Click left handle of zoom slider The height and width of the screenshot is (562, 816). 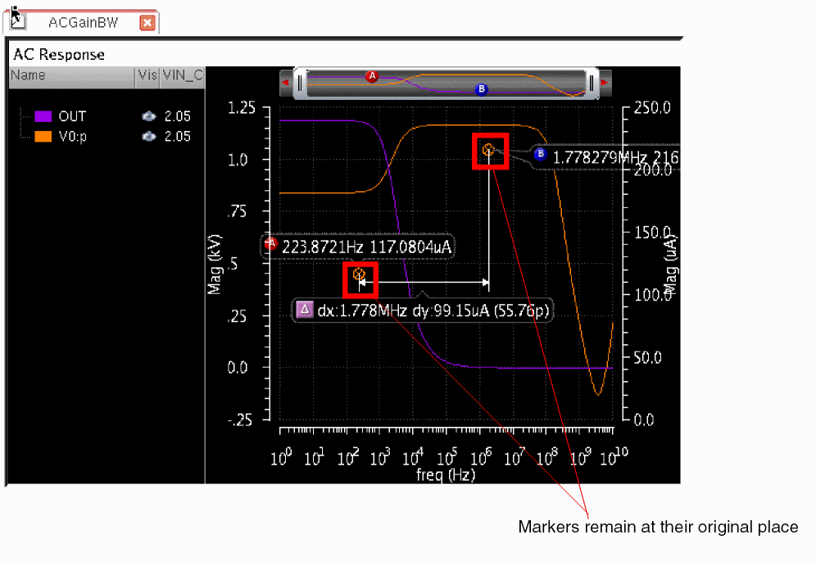pyautogui.click(x=300, y=83)
